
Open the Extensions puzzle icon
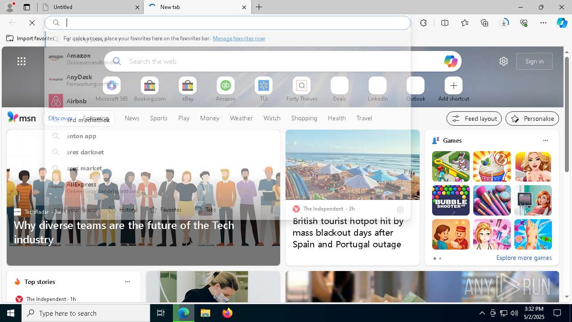coord(423,23)
